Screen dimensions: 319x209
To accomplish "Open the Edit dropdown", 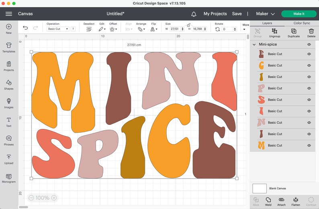I will tap(102, 29).
